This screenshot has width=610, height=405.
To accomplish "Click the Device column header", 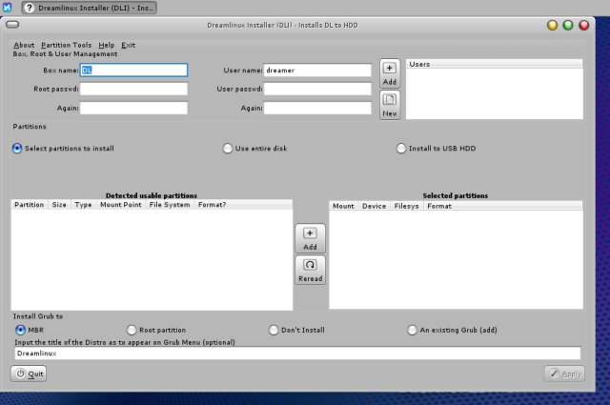I will 374,206.
